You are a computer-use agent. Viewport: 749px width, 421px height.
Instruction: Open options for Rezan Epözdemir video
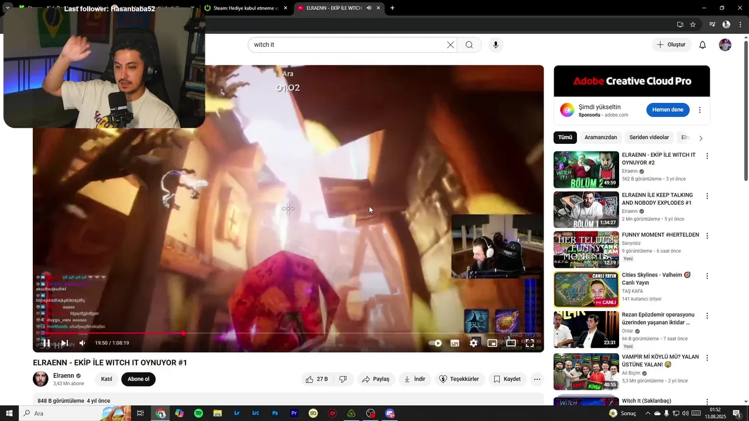(707, 316)
